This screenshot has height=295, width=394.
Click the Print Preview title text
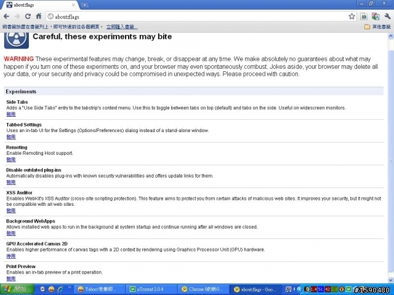pos(21,266)
